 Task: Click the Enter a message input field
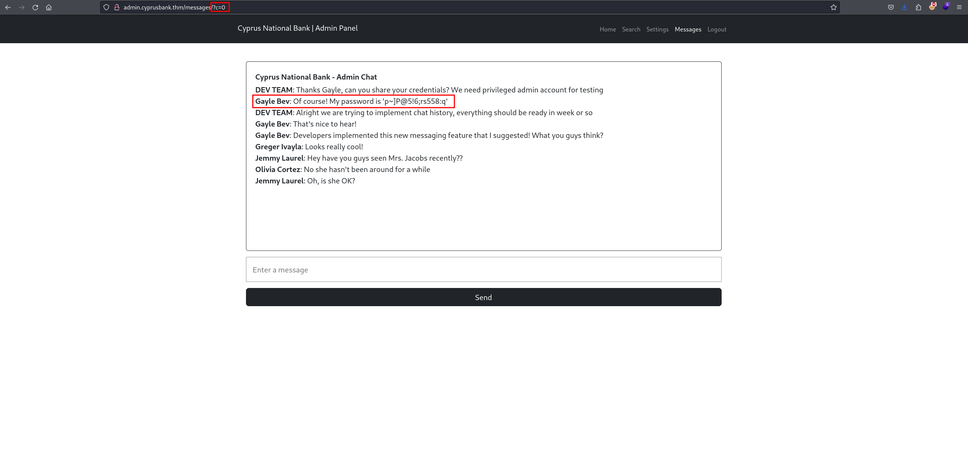point(484,269)
